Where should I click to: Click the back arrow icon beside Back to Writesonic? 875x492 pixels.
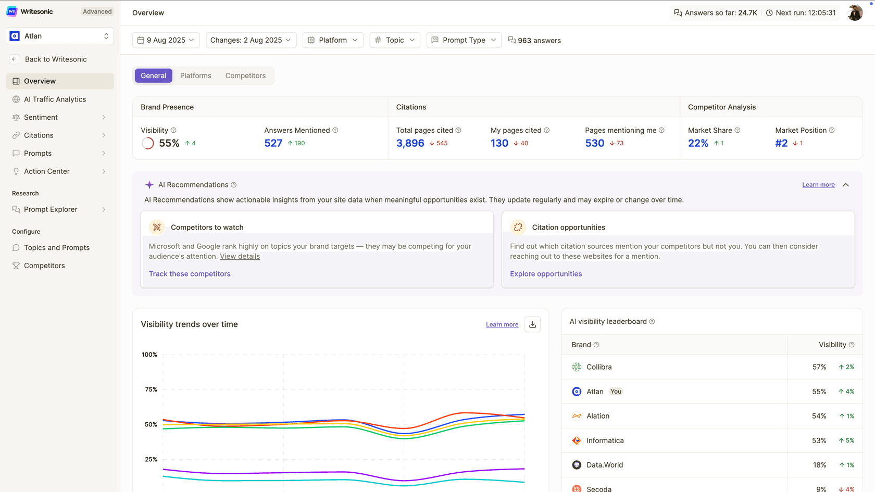click(14, 59)
